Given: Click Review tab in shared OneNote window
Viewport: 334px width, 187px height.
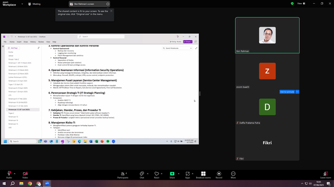Looking at the screenshot, I should (41, 42).
